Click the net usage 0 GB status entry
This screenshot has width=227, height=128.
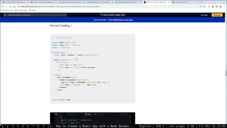pyautogui.click(x=181, y=126)
